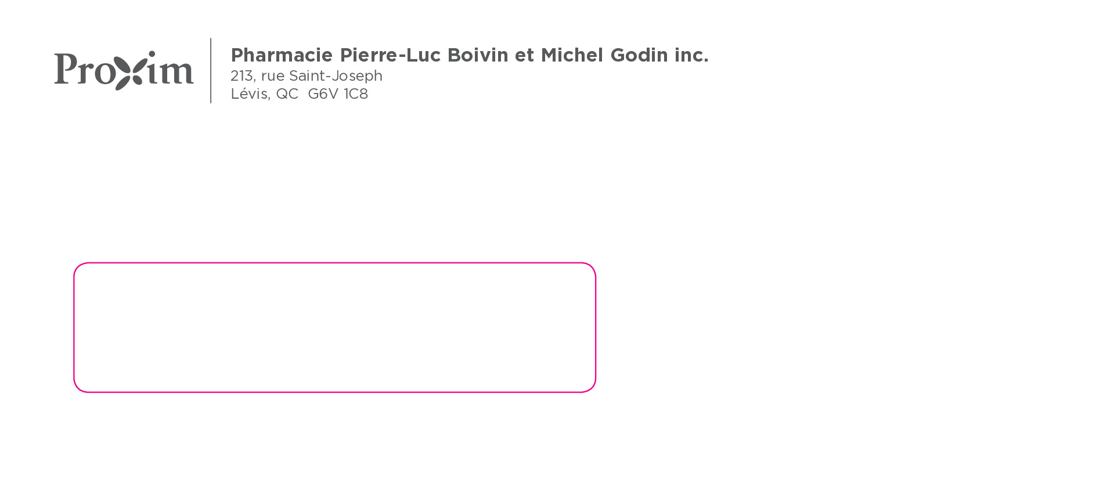
Task: Click "Saint-Joseph" in the address
Action: [336, 76]
